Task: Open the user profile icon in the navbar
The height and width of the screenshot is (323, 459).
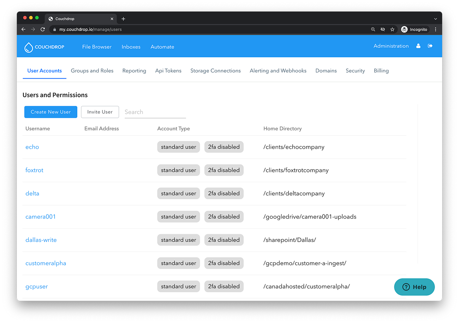Action: point(418,46)
